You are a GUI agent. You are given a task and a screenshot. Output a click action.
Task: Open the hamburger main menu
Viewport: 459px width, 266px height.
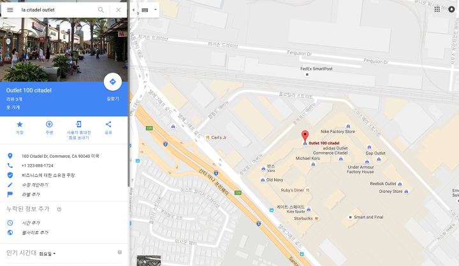pos(10,10)
